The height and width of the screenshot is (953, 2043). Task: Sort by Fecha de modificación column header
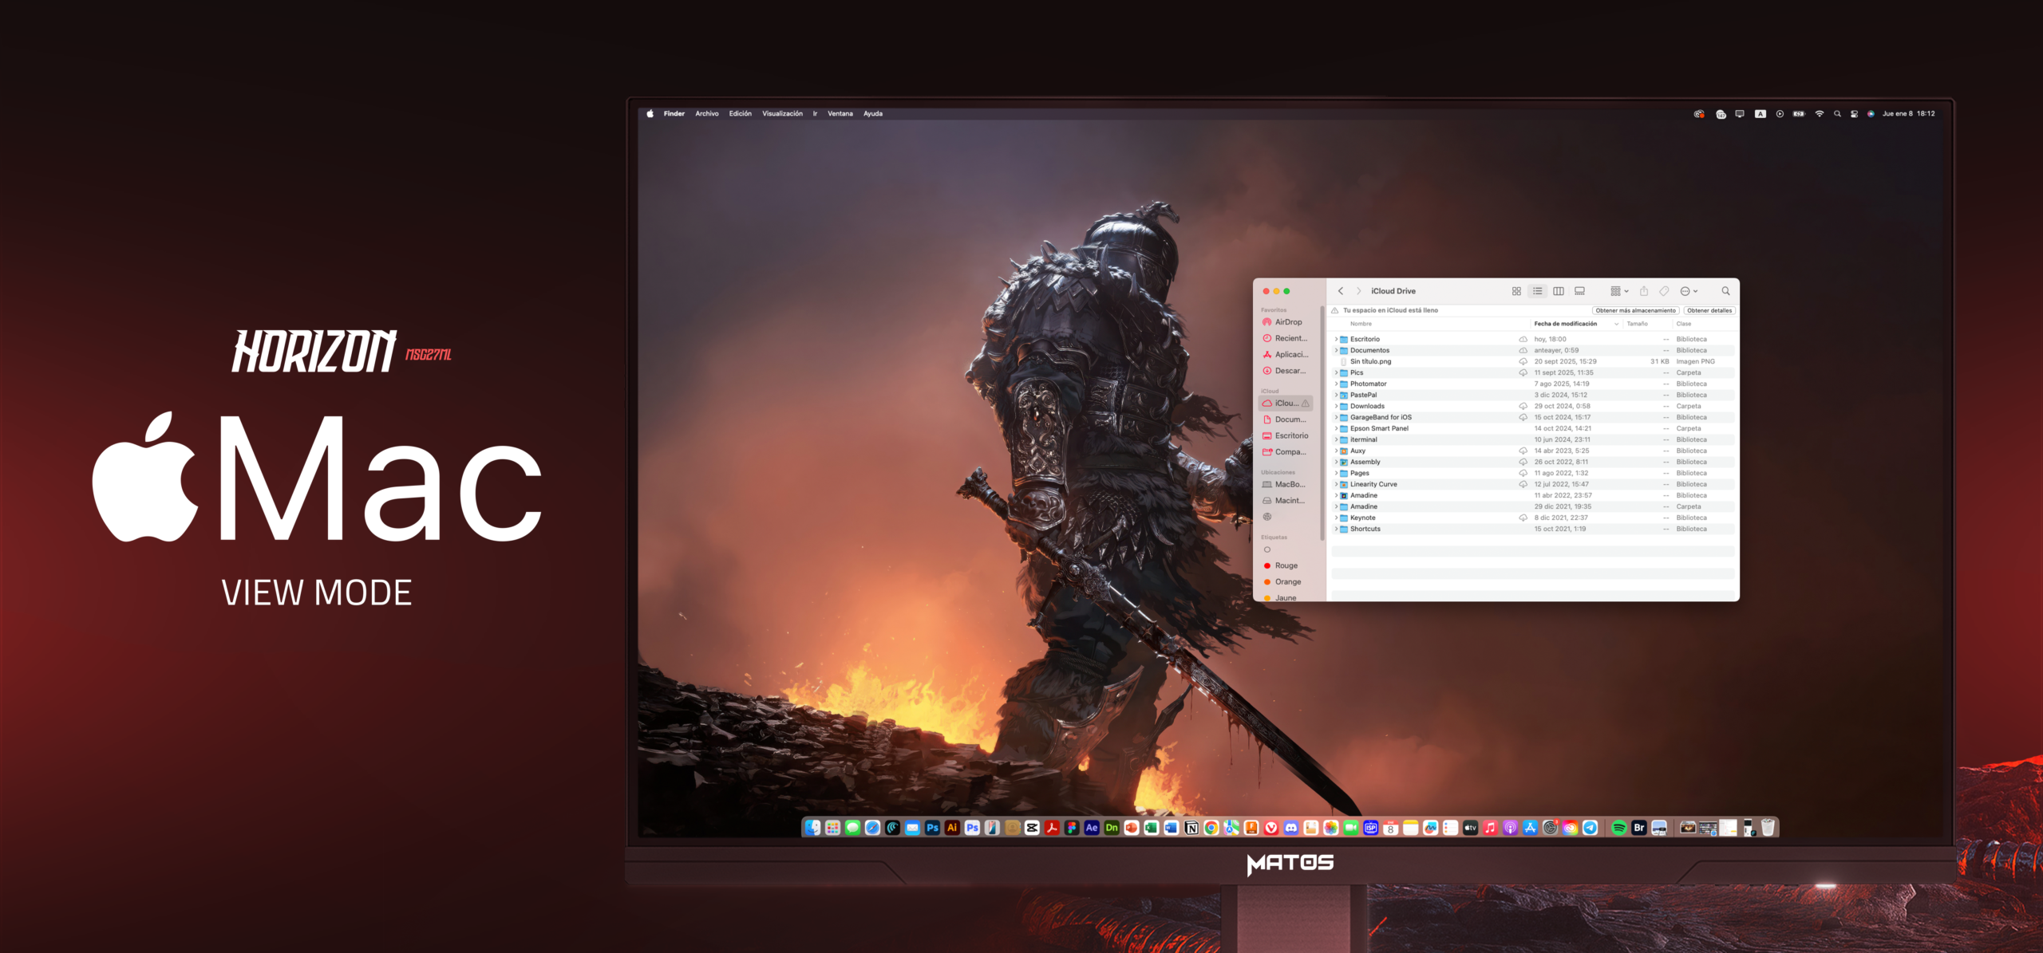(1565, 324)
